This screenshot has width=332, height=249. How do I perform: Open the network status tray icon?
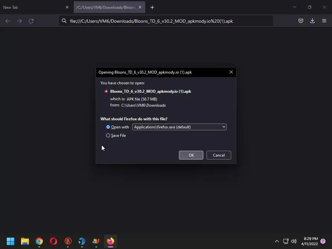286,241
